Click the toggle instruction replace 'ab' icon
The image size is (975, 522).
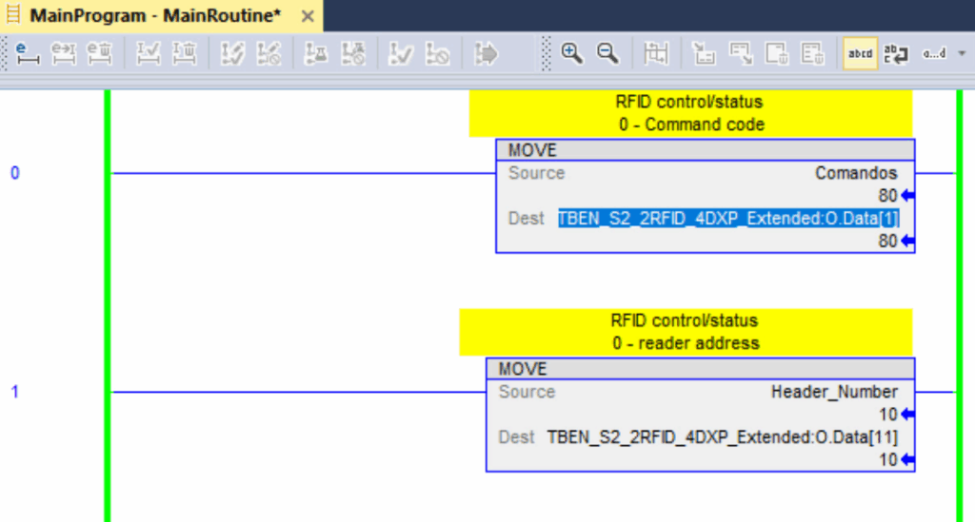point(896,54)
